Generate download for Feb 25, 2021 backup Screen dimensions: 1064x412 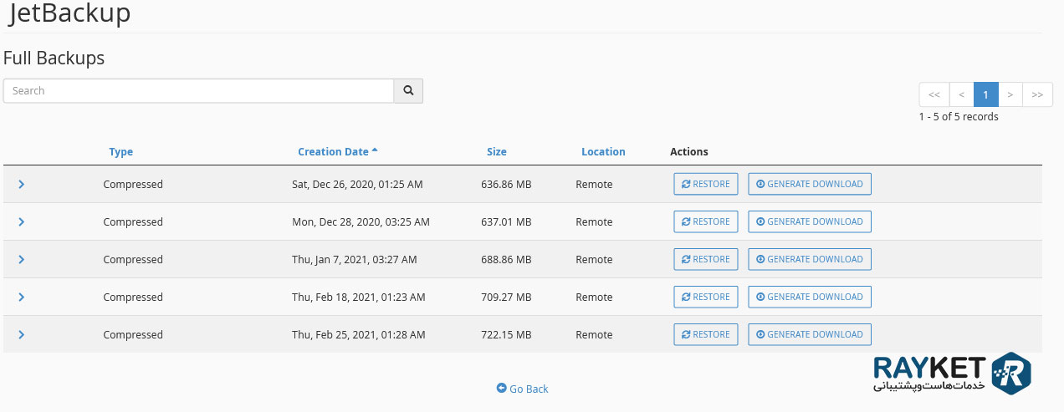(810, 334)
